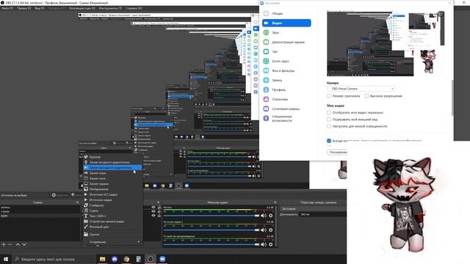470x264 pixels.
Task: Open Discord from the Windows taskbar
Action: pos(115,259)
